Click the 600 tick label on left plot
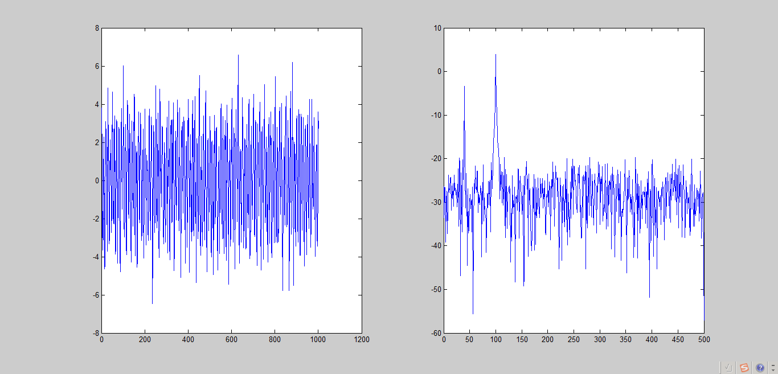Image resolution: width=778 pixels, height=374 pixels. pos(231,339)
